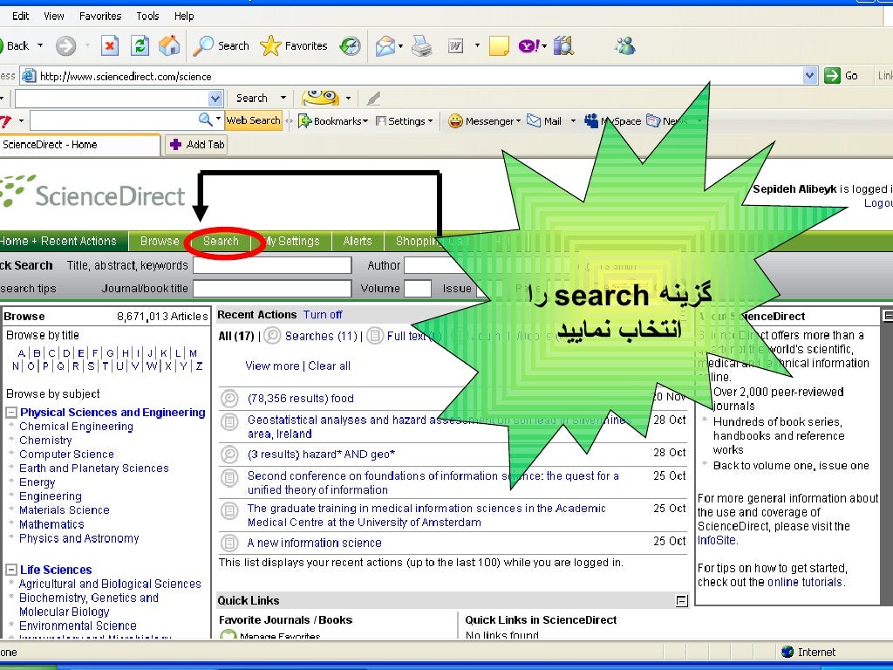This screenshot has height=670, width=893.
Task: Click the Research book icon
Action: (563, 45)
